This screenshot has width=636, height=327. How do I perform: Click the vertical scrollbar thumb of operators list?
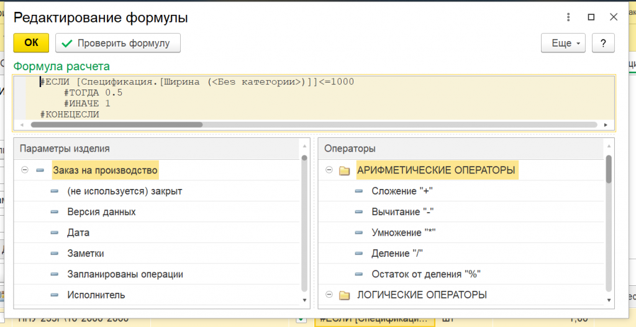[x=609, y=169]
